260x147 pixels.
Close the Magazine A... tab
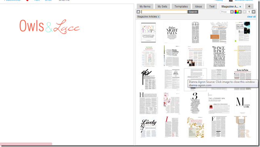pyautogui.click(x=240, y=6)
